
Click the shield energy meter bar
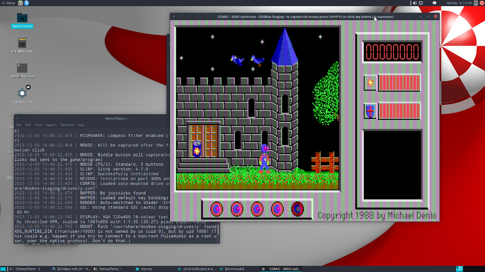[x=399, y=111]
